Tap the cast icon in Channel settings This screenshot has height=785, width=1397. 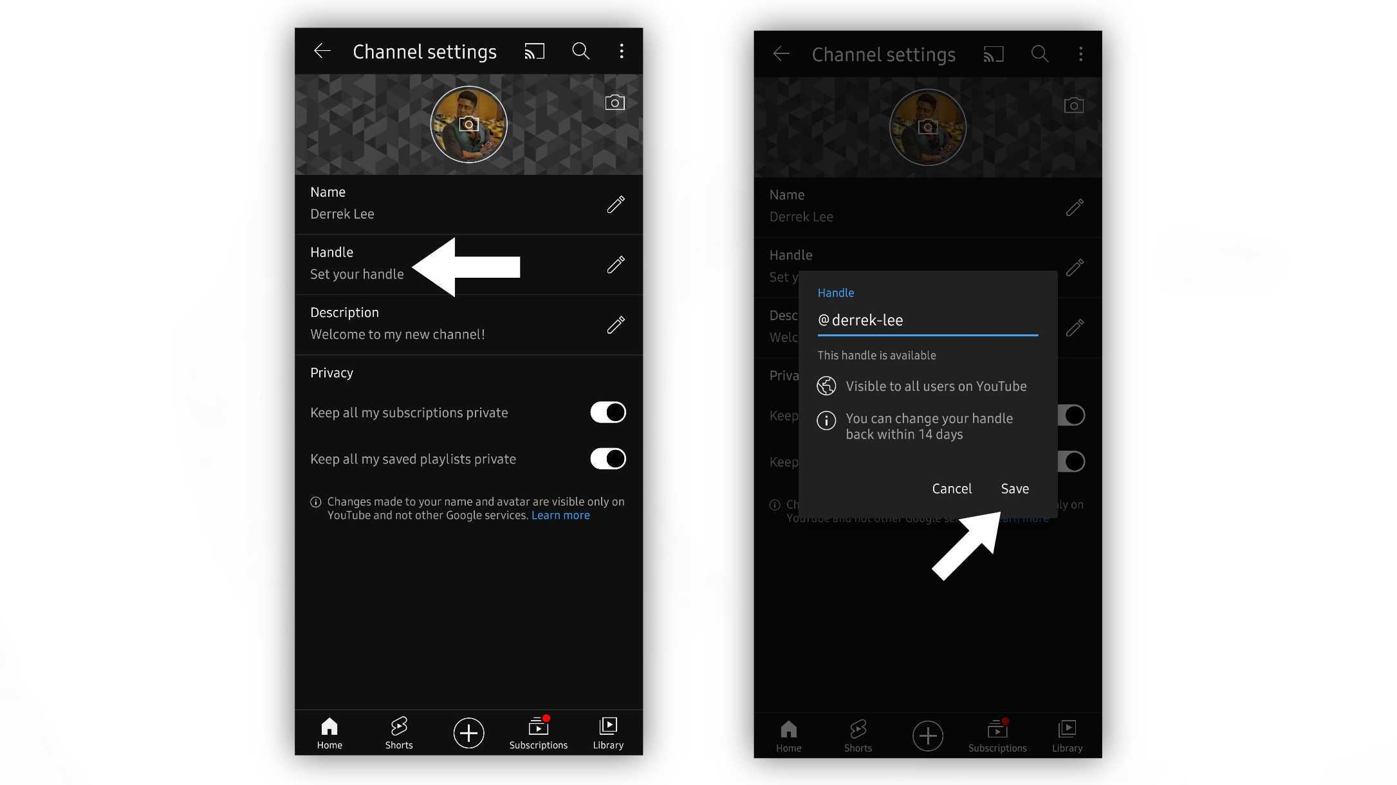pos(535,51)
